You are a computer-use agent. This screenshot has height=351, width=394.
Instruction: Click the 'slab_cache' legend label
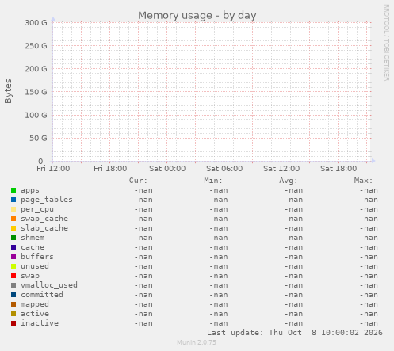point(44,228)
